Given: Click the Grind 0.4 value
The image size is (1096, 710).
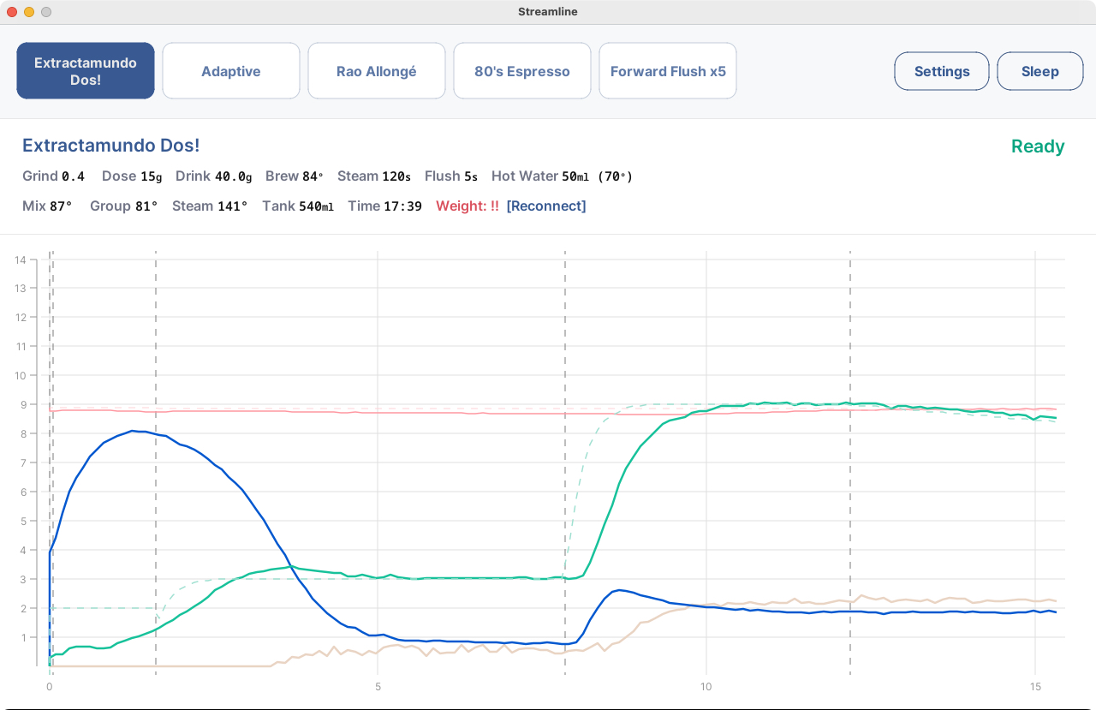Looking at the screenshot, I should [53, 176].
